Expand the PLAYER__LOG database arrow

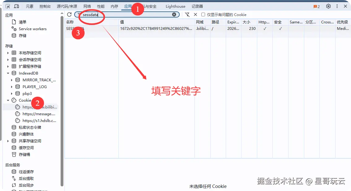tap(12, 87)
